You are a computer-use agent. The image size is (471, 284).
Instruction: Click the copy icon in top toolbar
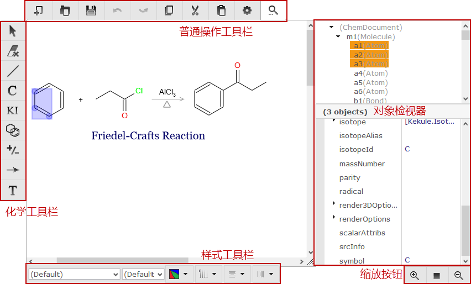tap(169, 11)
